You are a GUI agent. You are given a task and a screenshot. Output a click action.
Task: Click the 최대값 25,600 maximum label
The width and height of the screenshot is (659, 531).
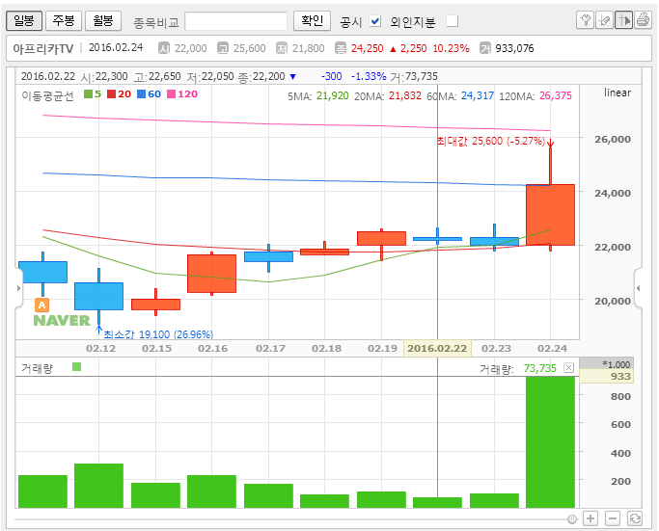pyautogui.click(x=491, y=141)
